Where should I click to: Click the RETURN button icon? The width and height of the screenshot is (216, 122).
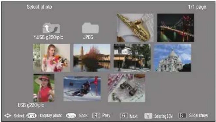(x=71, y=115)
